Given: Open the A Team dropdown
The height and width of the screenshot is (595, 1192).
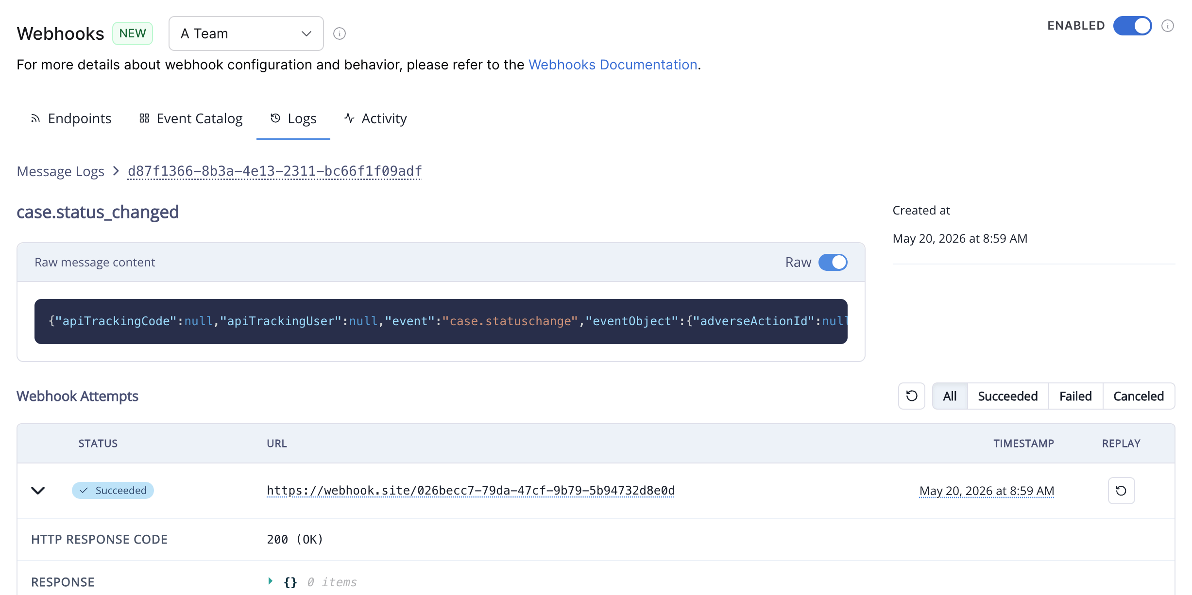Looking at the screenshot, I should pos(246,33).
